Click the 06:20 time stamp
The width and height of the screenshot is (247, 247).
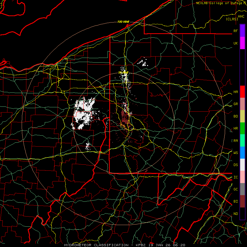click(179, 245)
